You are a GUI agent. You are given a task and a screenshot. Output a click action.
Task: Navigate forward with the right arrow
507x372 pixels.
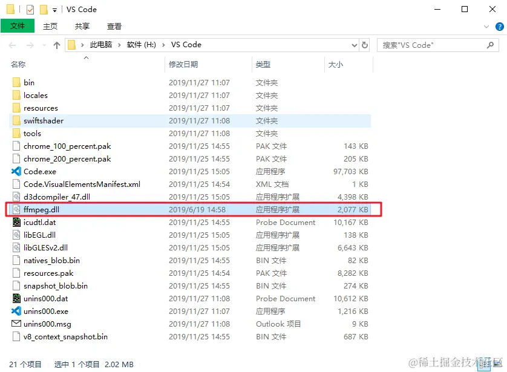(x=30, y=45)
